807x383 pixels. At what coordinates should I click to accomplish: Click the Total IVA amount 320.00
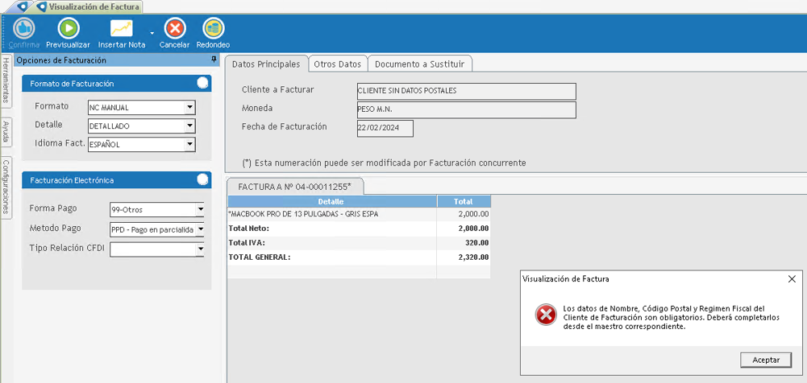click(x=477, y=243)
